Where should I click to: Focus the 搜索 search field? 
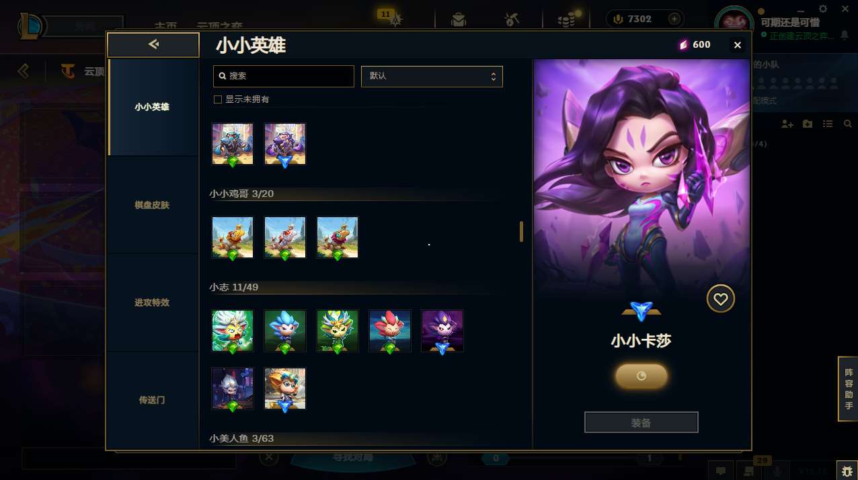[x=283, y=76]
